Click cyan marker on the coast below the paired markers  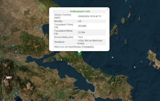click(x=41, y=37)
